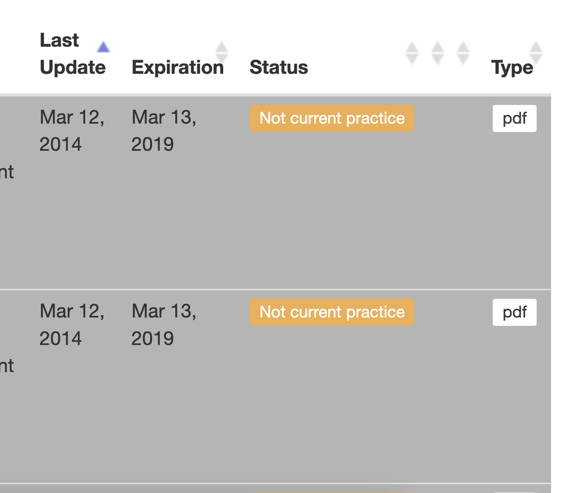The image size is (563, 493).
Task: Click the pdf file icon in the second row
Action: tap(514, 312)
